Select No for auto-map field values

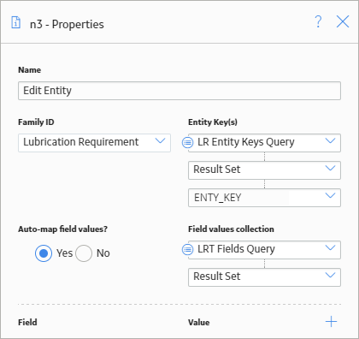[84, 253]
